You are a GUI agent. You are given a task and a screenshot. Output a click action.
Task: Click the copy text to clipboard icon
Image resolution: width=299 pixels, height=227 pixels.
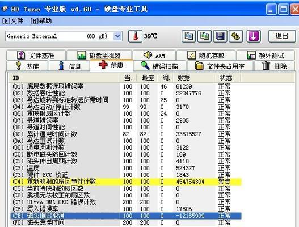[x=188, y=36]
